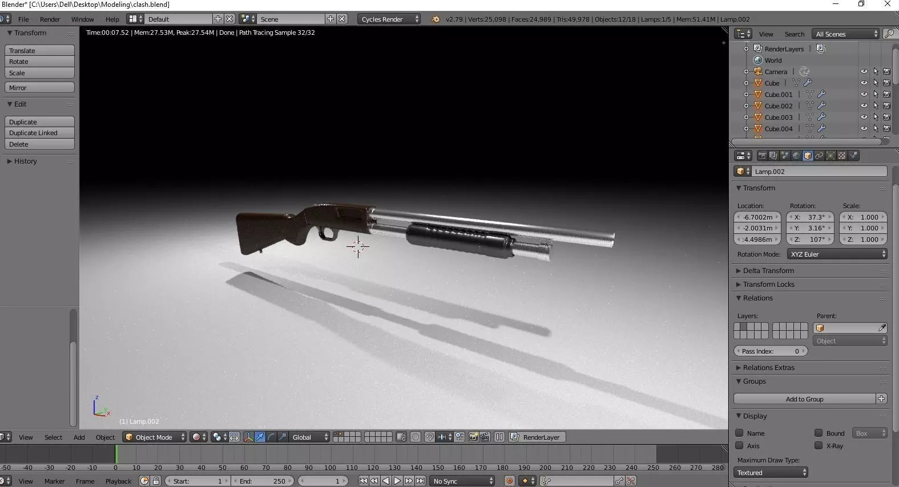Open the 3D view Select menu

53,437
